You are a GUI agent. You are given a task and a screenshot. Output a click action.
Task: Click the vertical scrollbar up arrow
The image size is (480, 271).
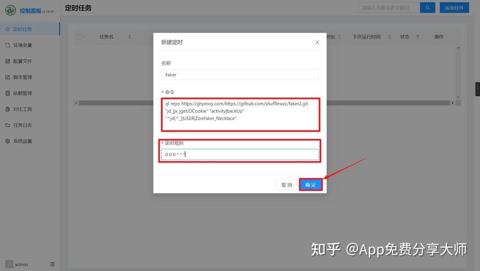click(458, 48)
